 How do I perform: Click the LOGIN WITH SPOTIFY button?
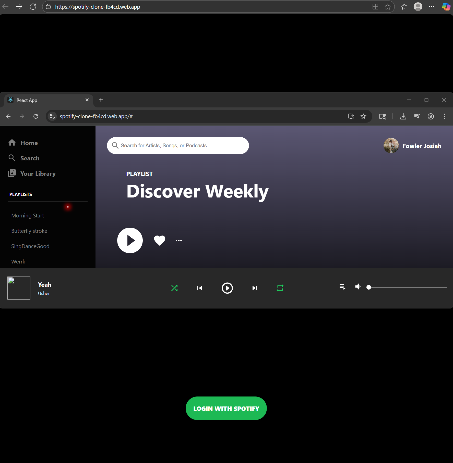coord(226,408)
